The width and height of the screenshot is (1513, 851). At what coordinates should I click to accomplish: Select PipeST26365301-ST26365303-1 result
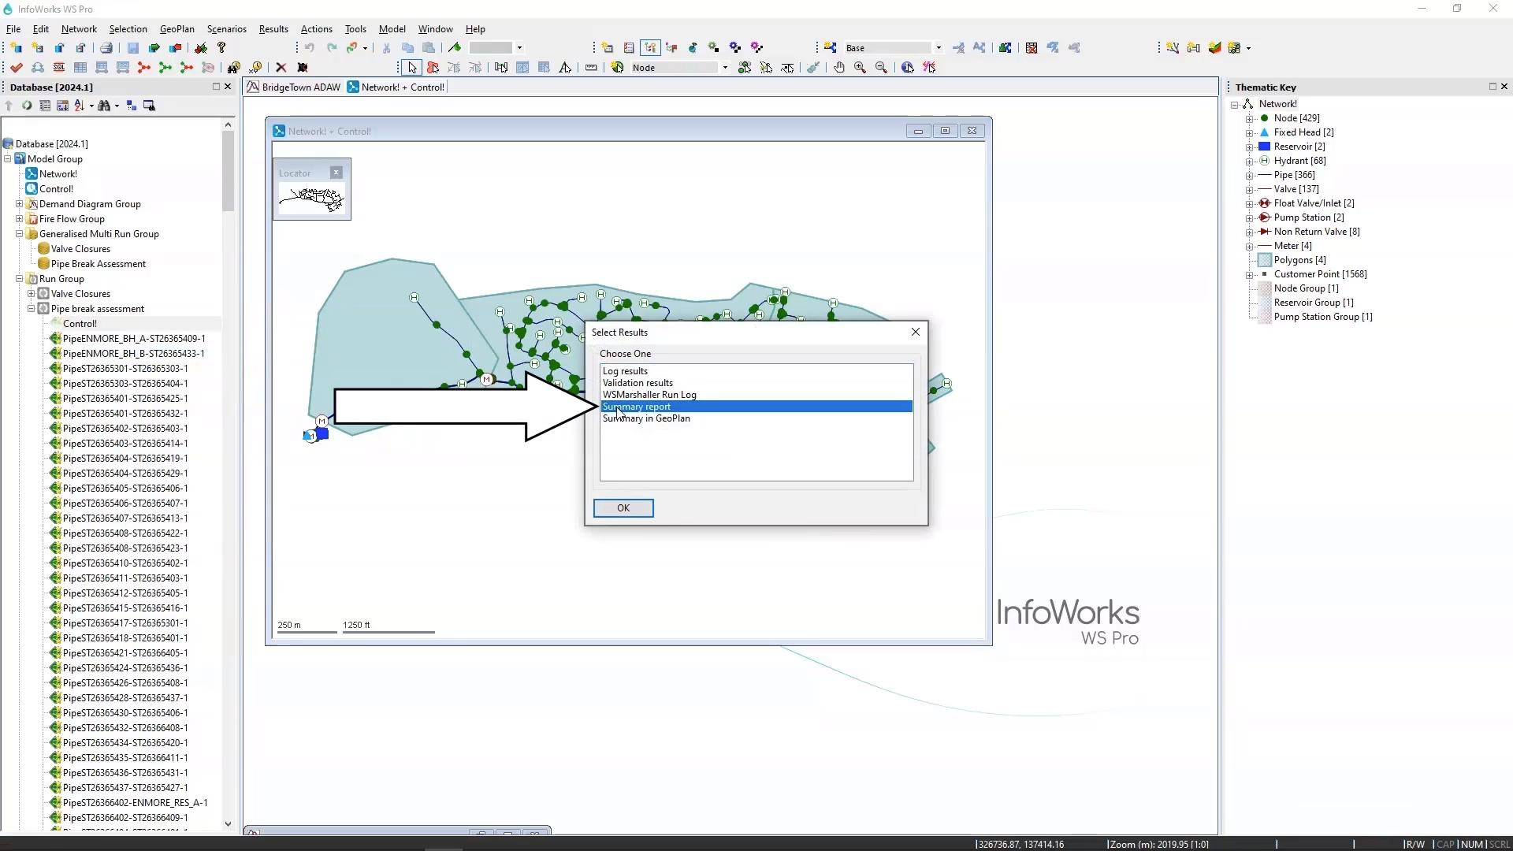coord(125,369)
